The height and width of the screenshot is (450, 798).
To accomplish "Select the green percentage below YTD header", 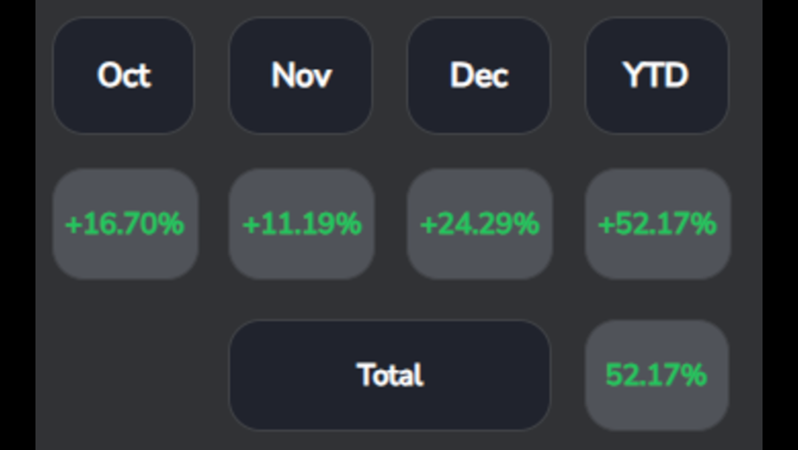I will pos(658,224).
